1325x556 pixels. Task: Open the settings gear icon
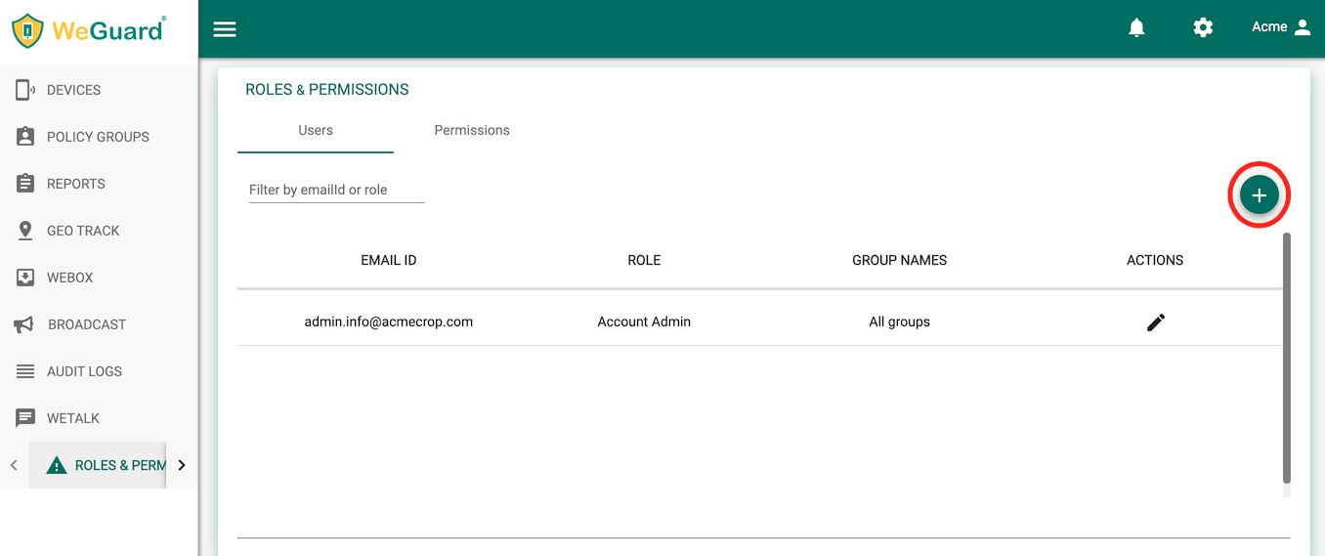(1203, 27)
